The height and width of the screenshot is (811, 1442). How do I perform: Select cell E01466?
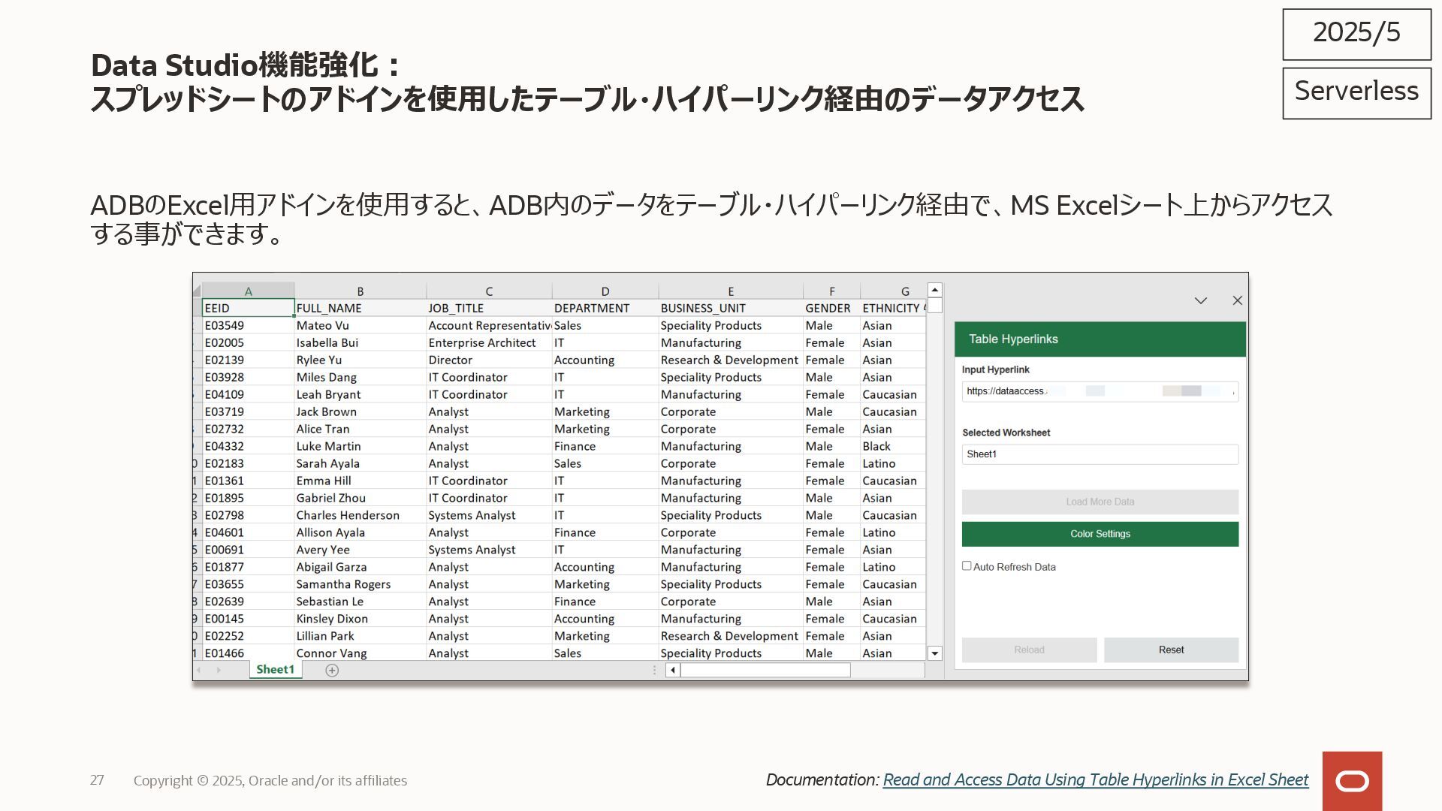(x=248, y=653)
